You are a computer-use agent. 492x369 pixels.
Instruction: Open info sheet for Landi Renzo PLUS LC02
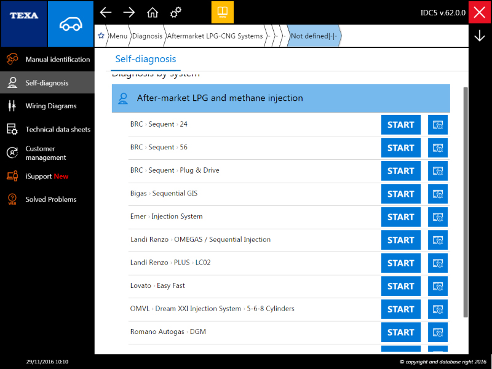438,263
